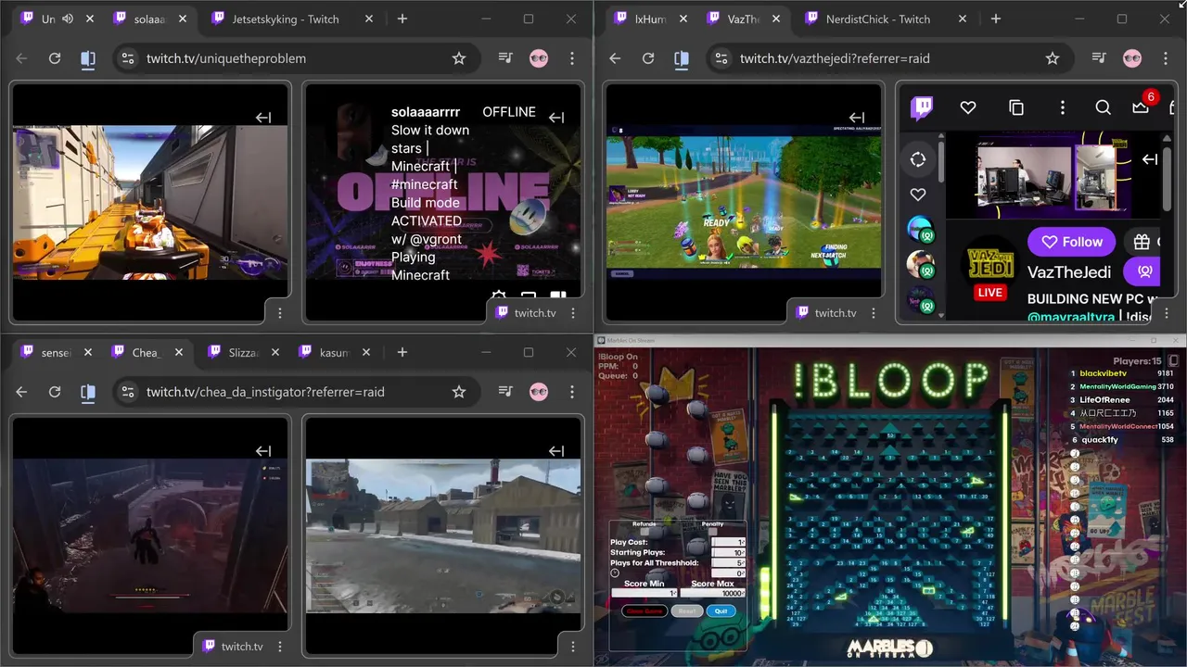Open media controls icon in uniquetheproblem window

coord(505,58)
